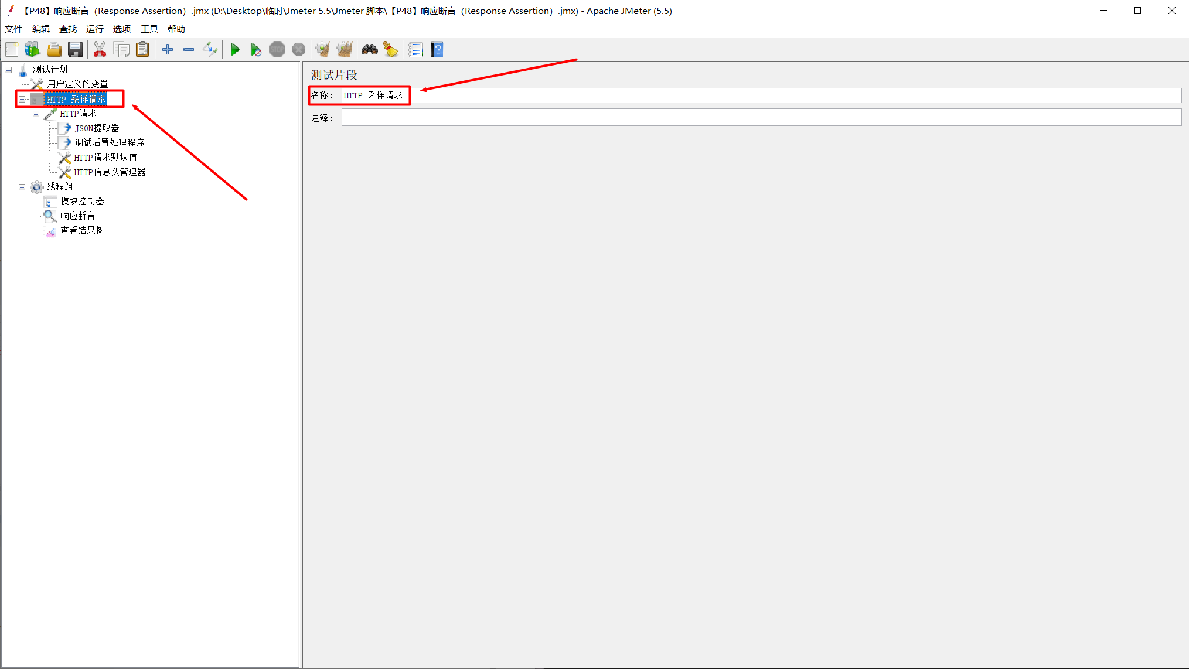
Task: Click the Clear All broom icon
Action: [x=345, y=50]
